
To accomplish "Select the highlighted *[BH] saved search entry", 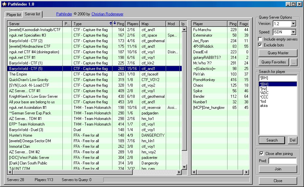I will pyautogui.click(x=278, y=84).
